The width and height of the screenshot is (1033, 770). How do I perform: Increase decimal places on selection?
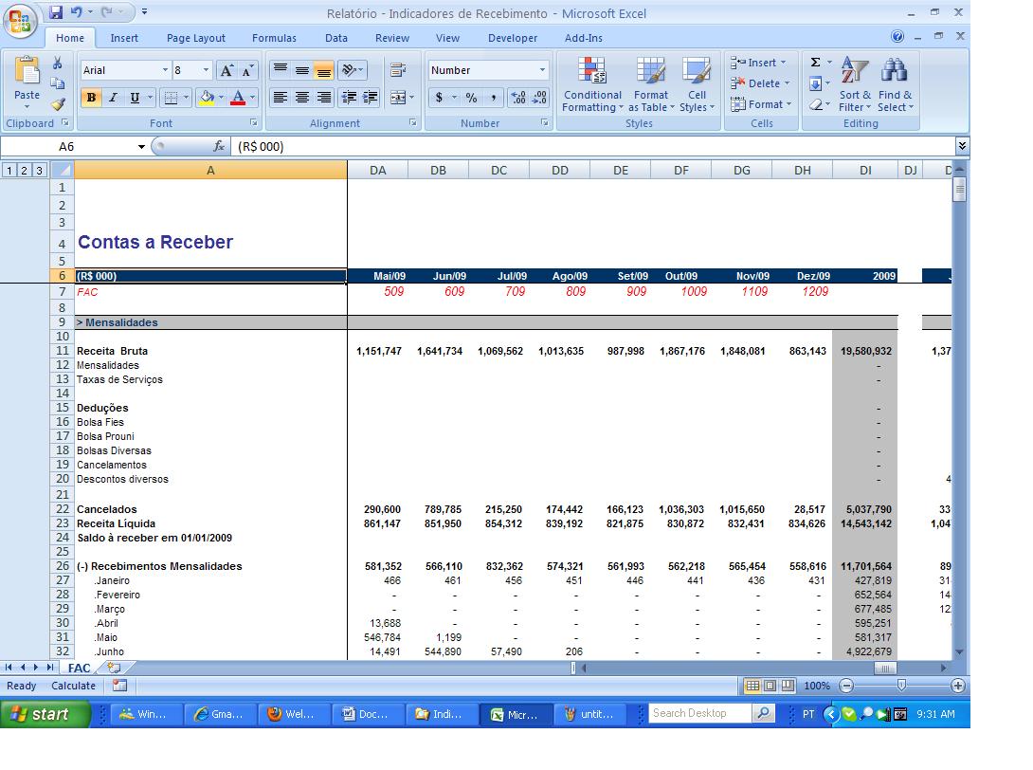520,98
